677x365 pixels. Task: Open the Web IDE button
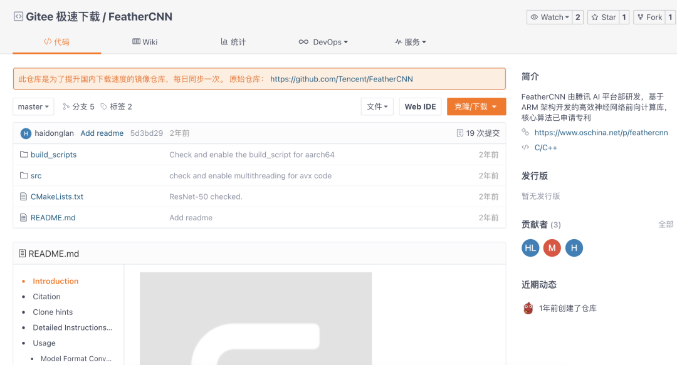pos(420,106)
